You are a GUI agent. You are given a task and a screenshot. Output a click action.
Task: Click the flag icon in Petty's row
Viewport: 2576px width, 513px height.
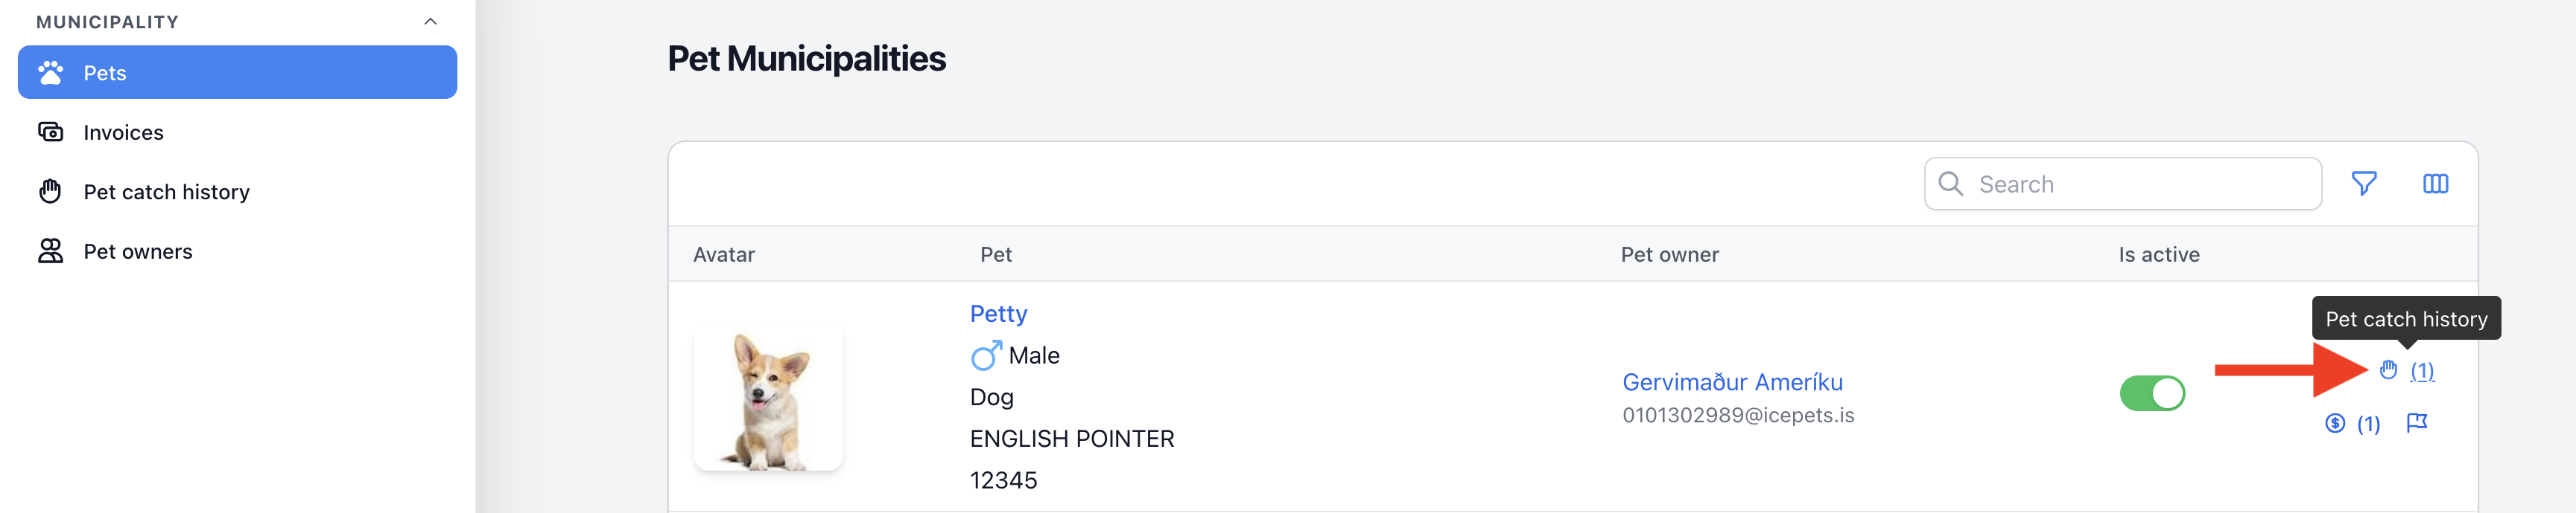pos(2417,423)
